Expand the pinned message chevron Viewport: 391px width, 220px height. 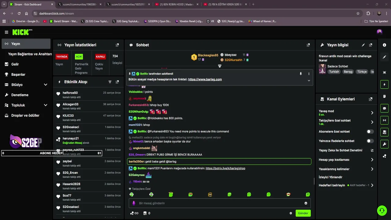pos(309,81)
